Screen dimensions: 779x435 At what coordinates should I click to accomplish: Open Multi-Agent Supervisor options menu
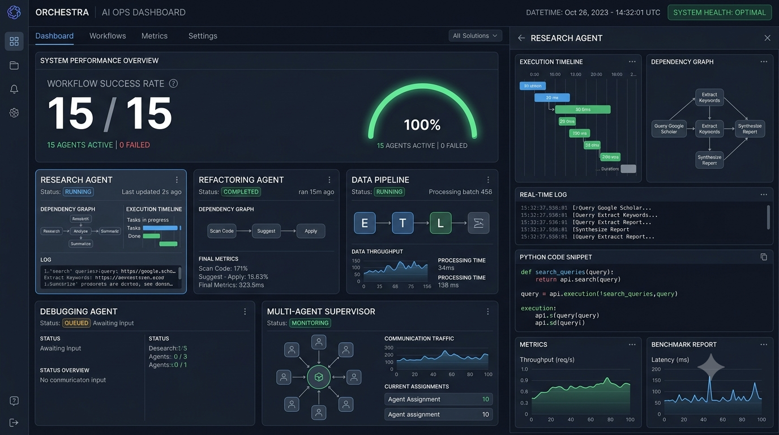pos(488,312)
